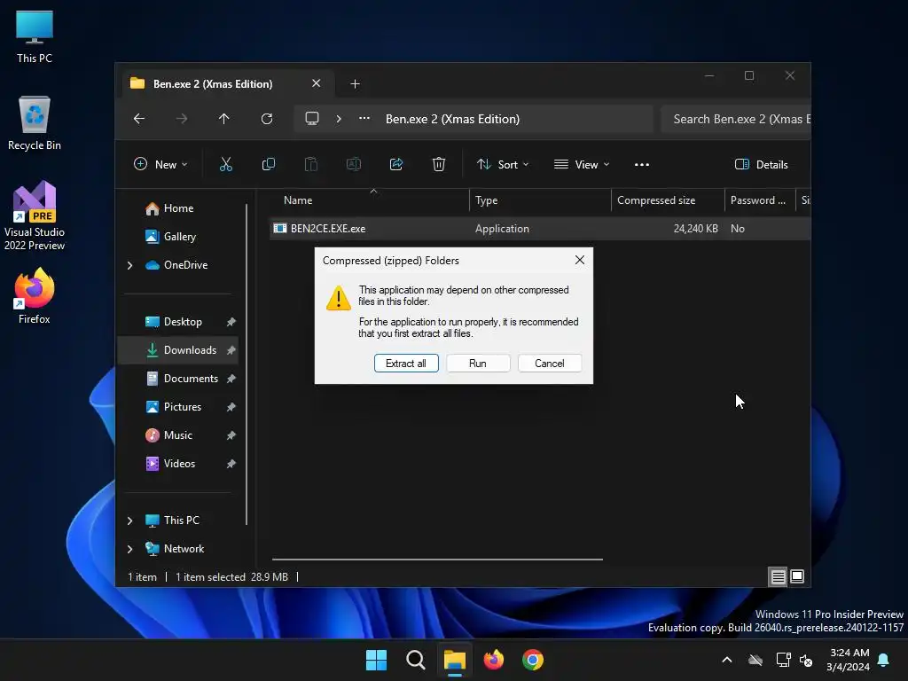Open pinned Desktop folder in sidebar
Screen dimensions: 908x681
click(183, 322)
